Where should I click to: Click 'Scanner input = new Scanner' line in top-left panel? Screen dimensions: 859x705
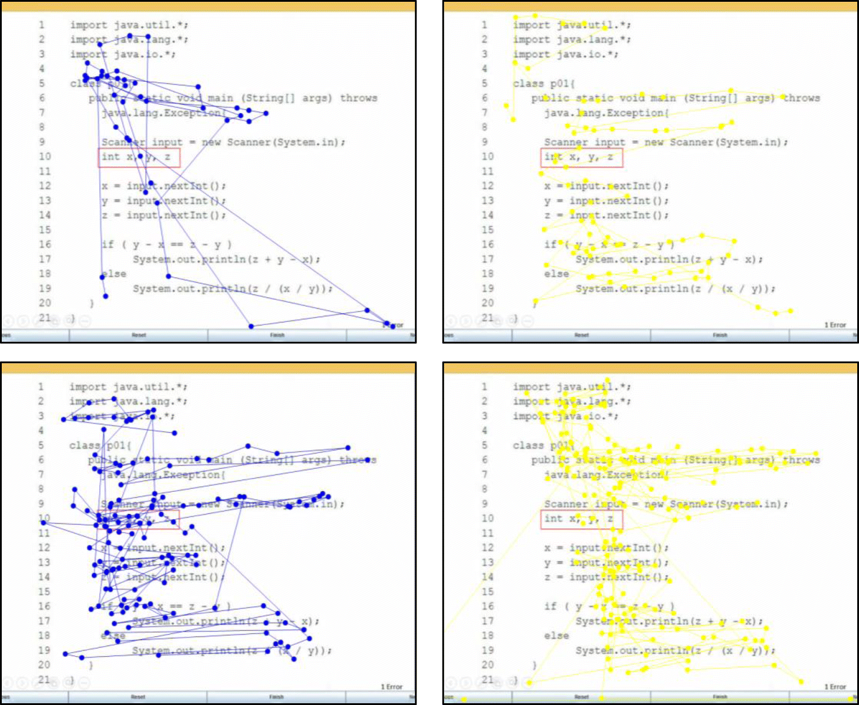pyautogui.click(x=223, y=142)
